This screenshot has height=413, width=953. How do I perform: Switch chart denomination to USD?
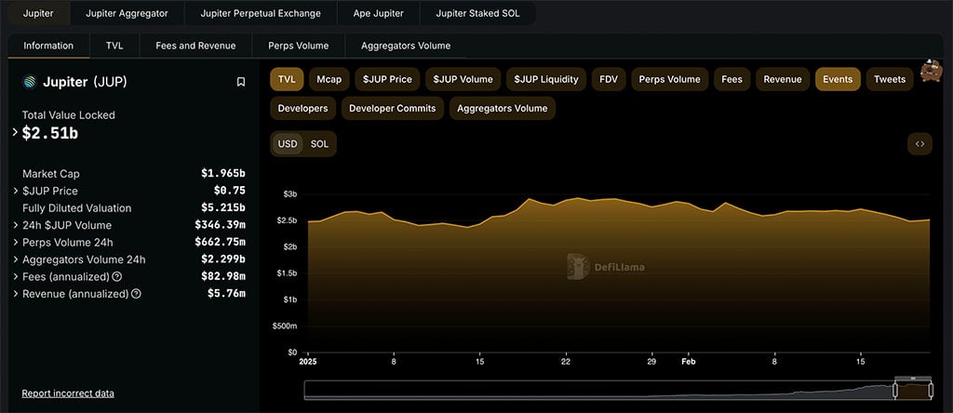tap(288, 144)
